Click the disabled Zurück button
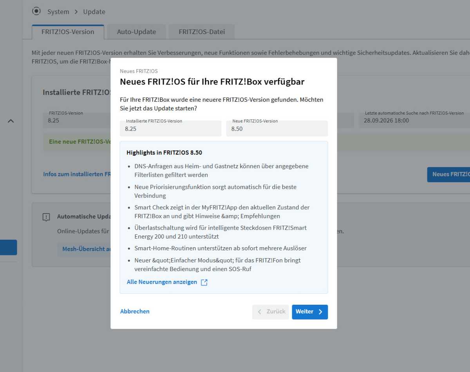Screen dimensions: 470x372 [x=271, y=312]
